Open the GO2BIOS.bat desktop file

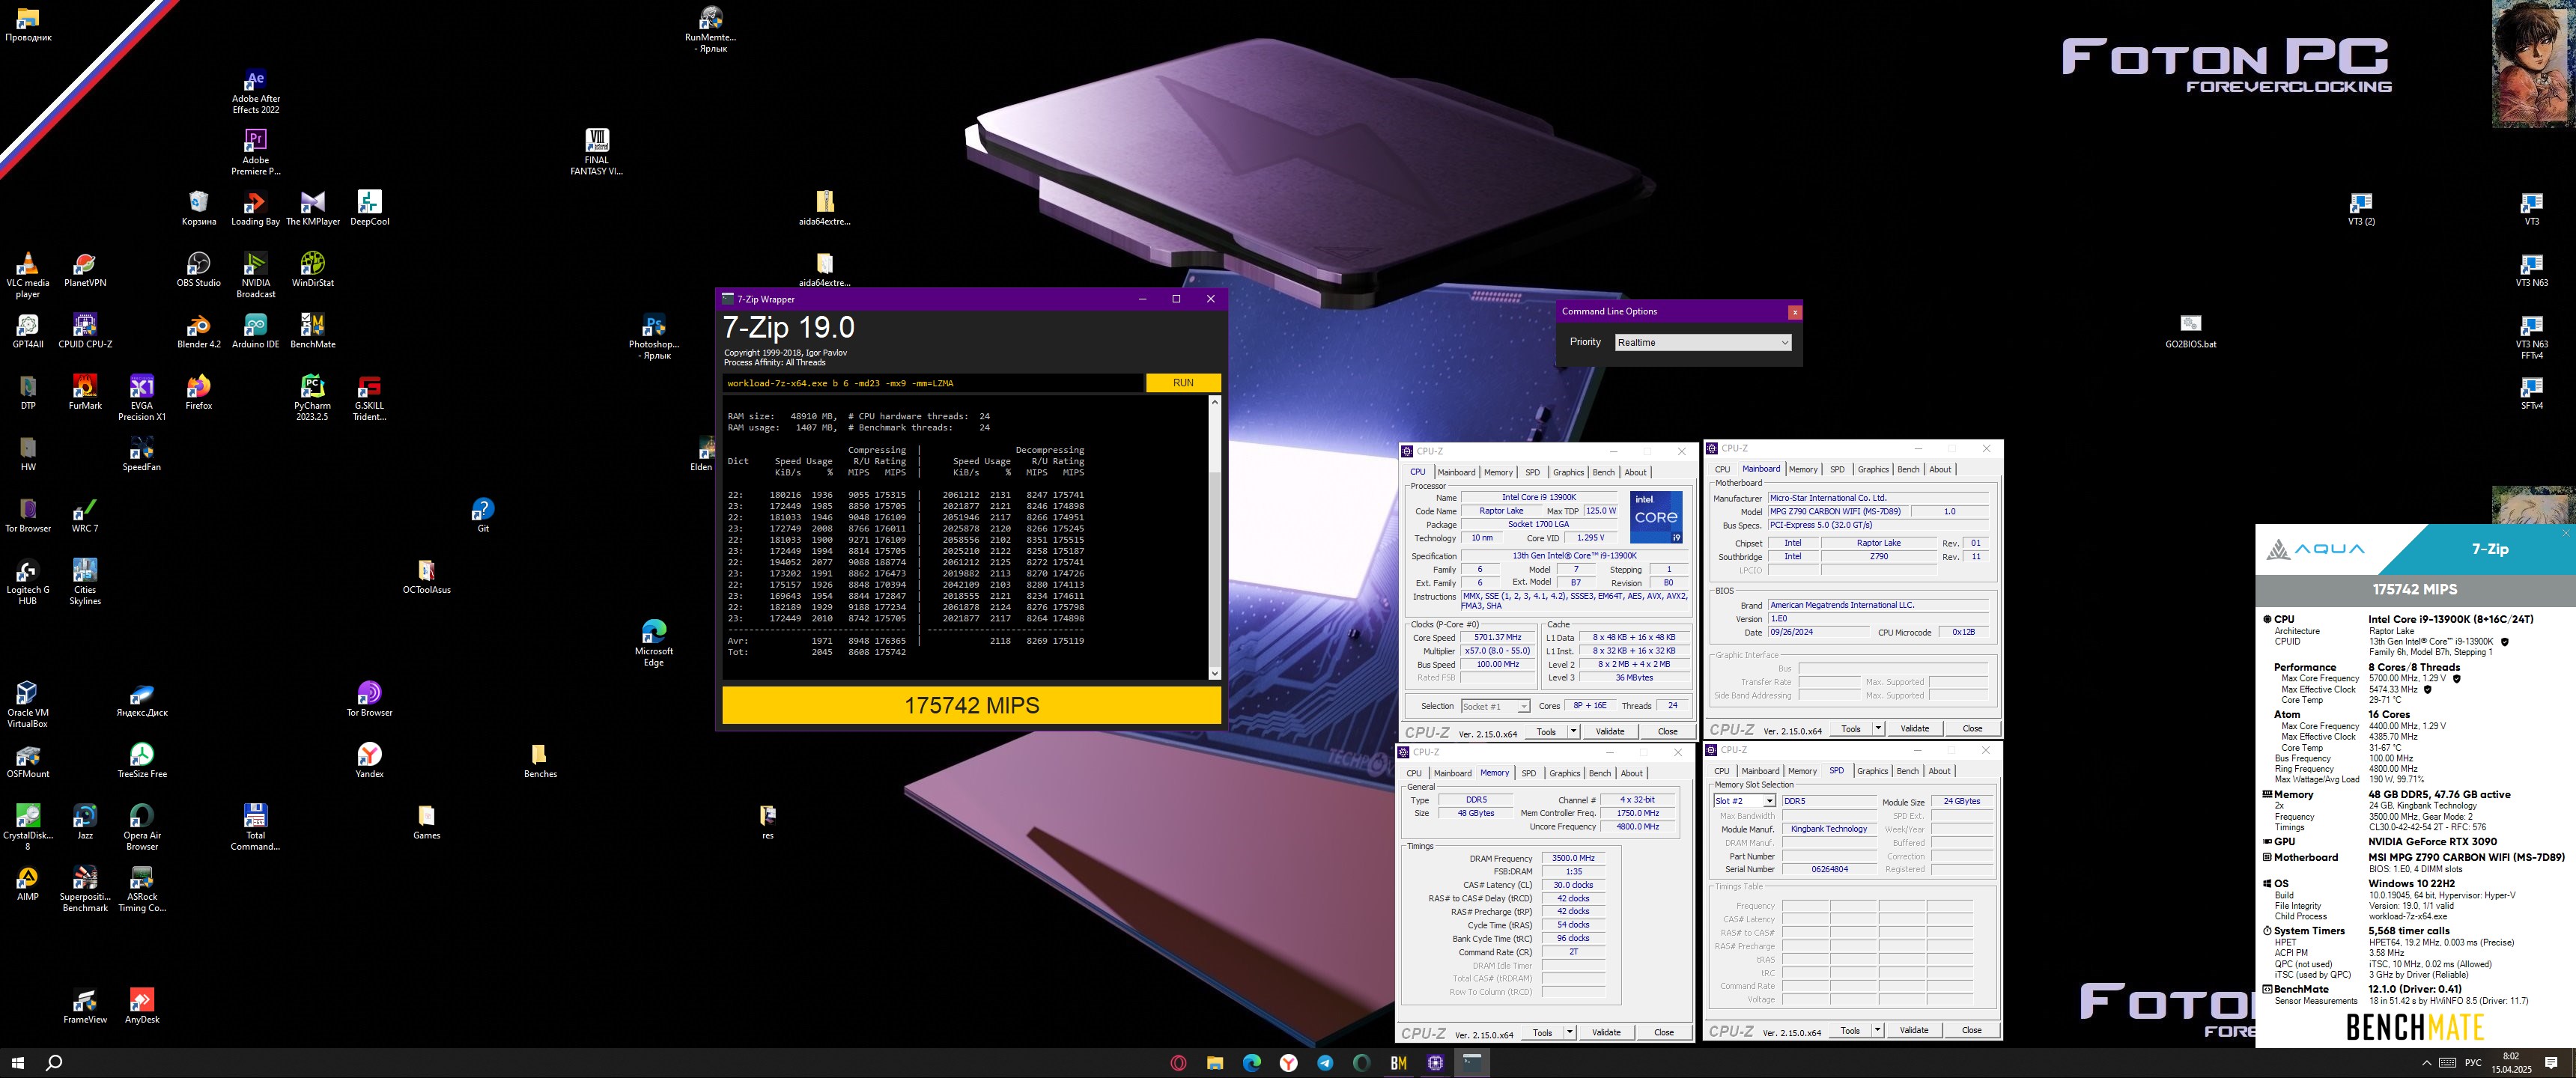pyautogui.click(x=2190, y=330)
